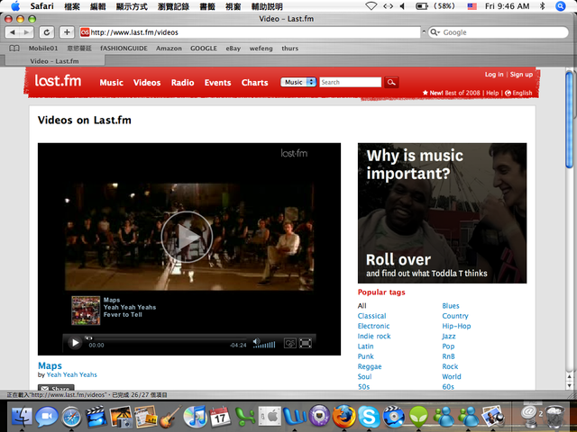577x432 pixels.
Task: Open the Mobile01 bookmark
Action: coord(43,49)
